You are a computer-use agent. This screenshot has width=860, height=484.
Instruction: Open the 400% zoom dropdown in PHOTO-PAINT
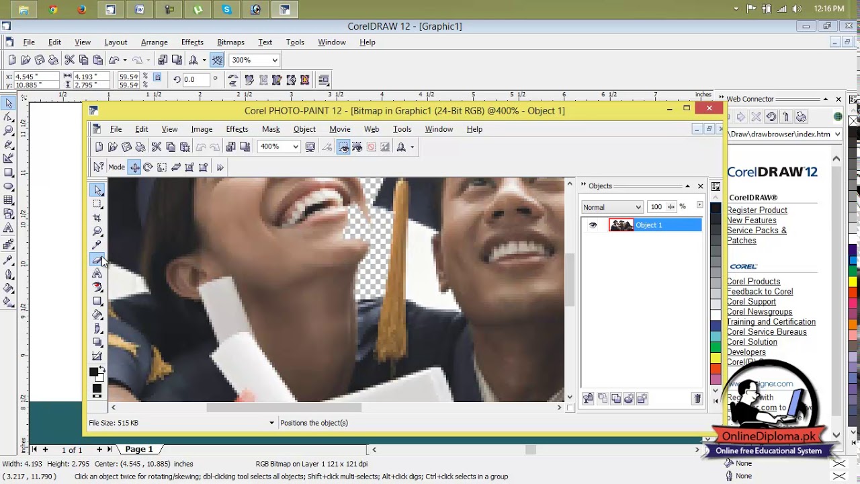tap(295, 147)
